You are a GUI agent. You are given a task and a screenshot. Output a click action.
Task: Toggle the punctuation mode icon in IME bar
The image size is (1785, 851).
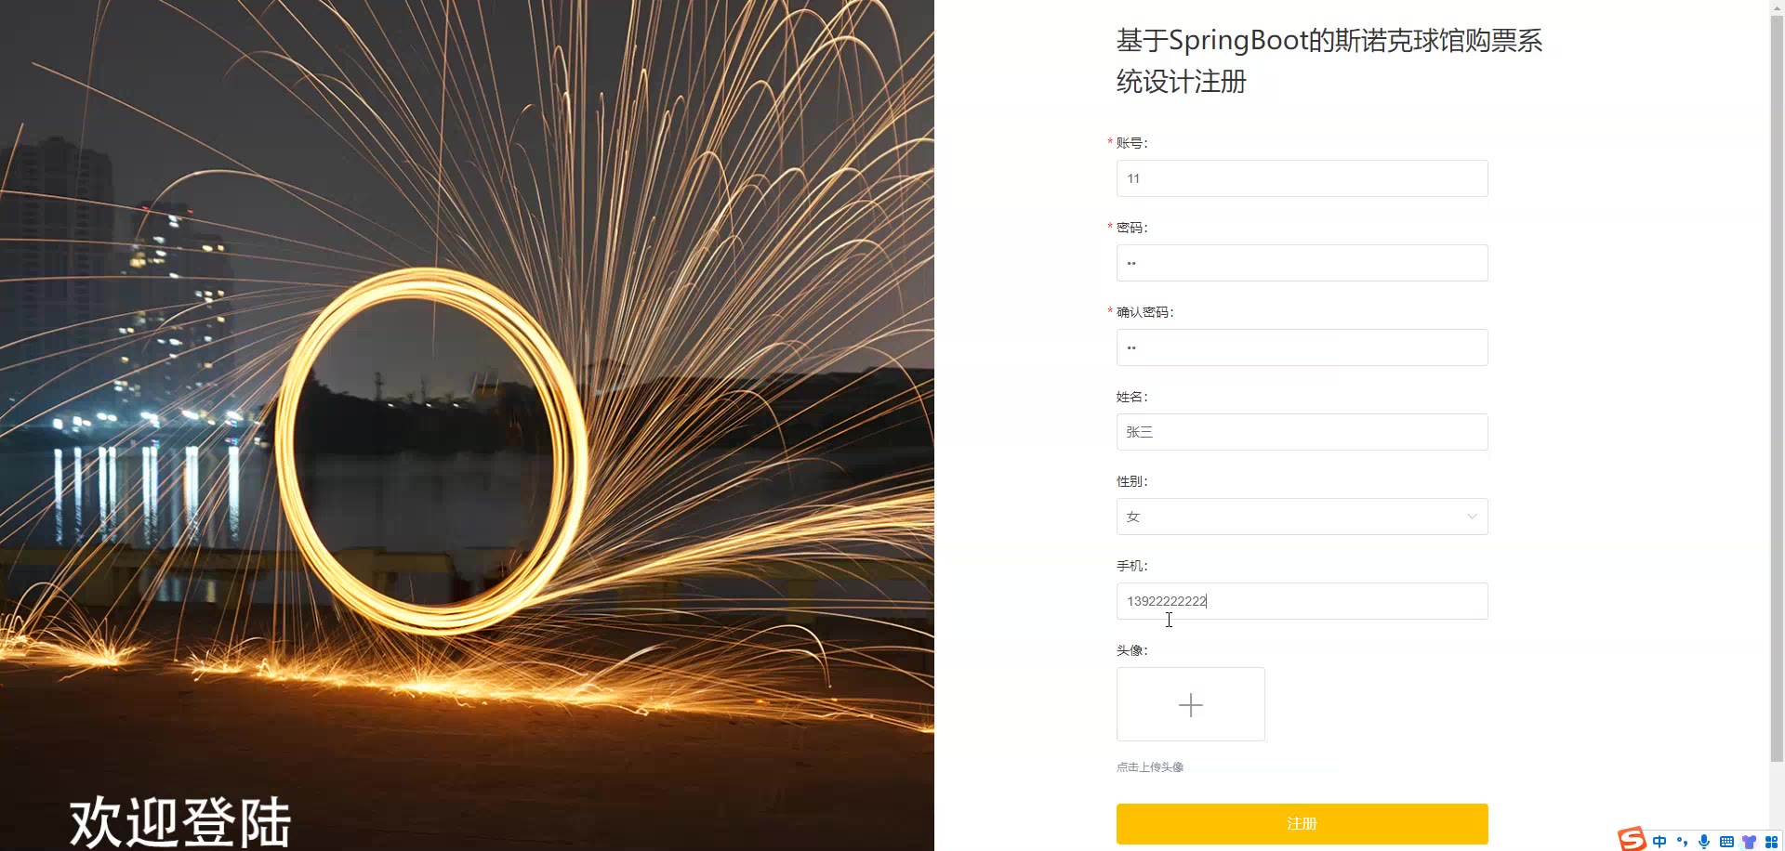point(1682,842)
